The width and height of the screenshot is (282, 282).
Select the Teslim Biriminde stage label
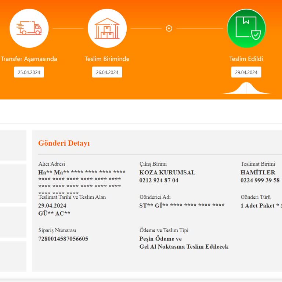pyautogui.click(x=107, y=59)
